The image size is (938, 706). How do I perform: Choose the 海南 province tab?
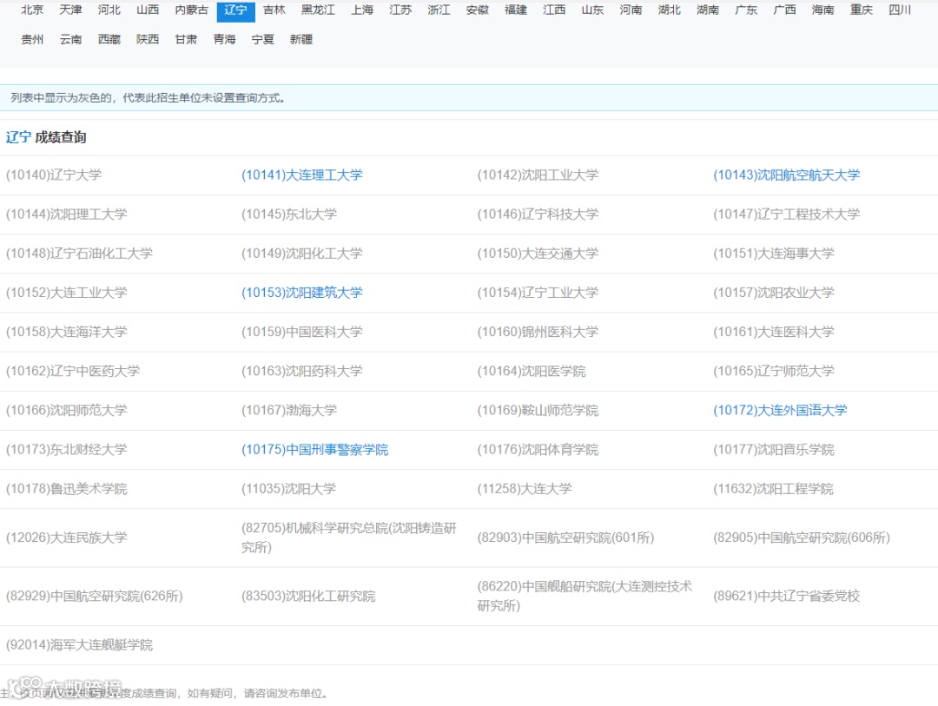[x=822, y=10]
